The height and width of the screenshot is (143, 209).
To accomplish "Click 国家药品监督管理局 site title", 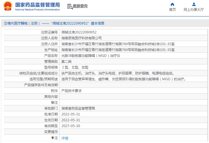I will click(x=37, y=5).
